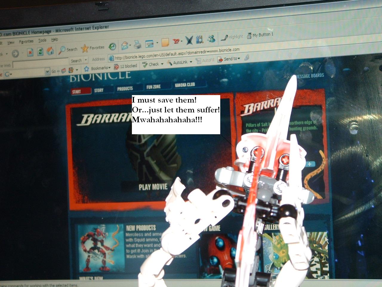The height and width of the screenshot is (287, 382).
Task: Expand the AutoLink dropdown arrow
Action: click(x=191, y=62)
